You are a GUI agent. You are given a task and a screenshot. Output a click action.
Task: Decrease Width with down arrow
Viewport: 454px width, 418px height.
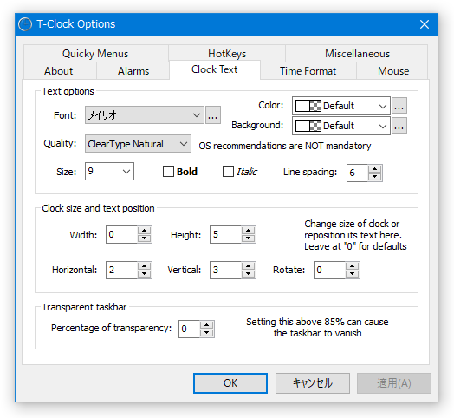144,238
